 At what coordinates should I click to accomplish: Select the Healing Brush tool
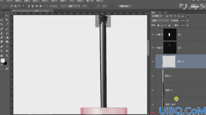2,29
